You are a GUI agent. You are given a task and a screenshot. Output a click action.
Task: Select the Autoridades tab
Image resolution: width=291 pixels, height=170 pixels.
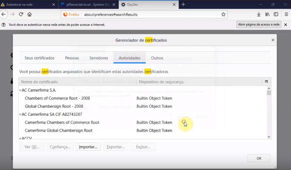[x=129, y=58]
